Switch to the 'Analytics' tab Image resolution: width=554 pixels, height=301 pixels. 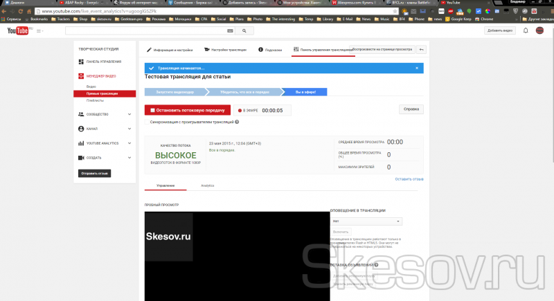click(207, 185)
